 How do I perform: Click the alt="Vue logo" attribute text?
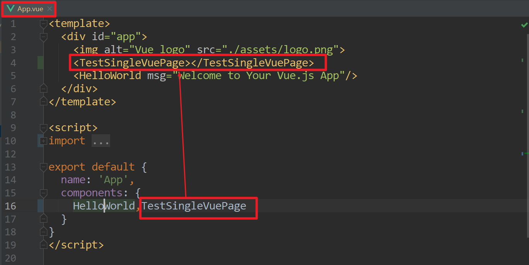[147, 50]
